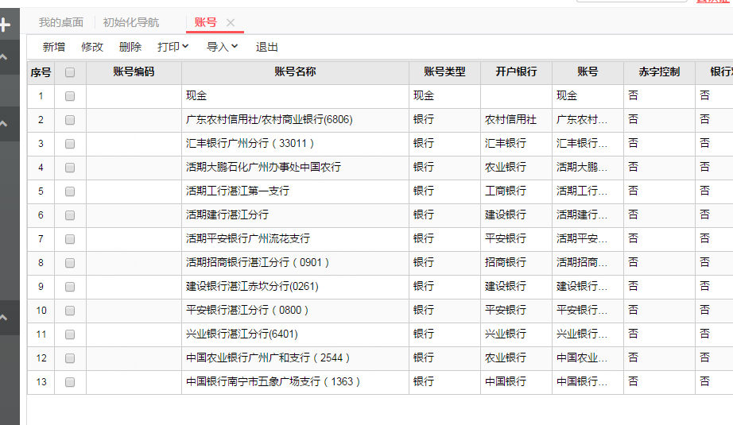Screen dimensions: 733x425
Task: Select account name 活期工行湛江第一支行
Action: (238, 191)
